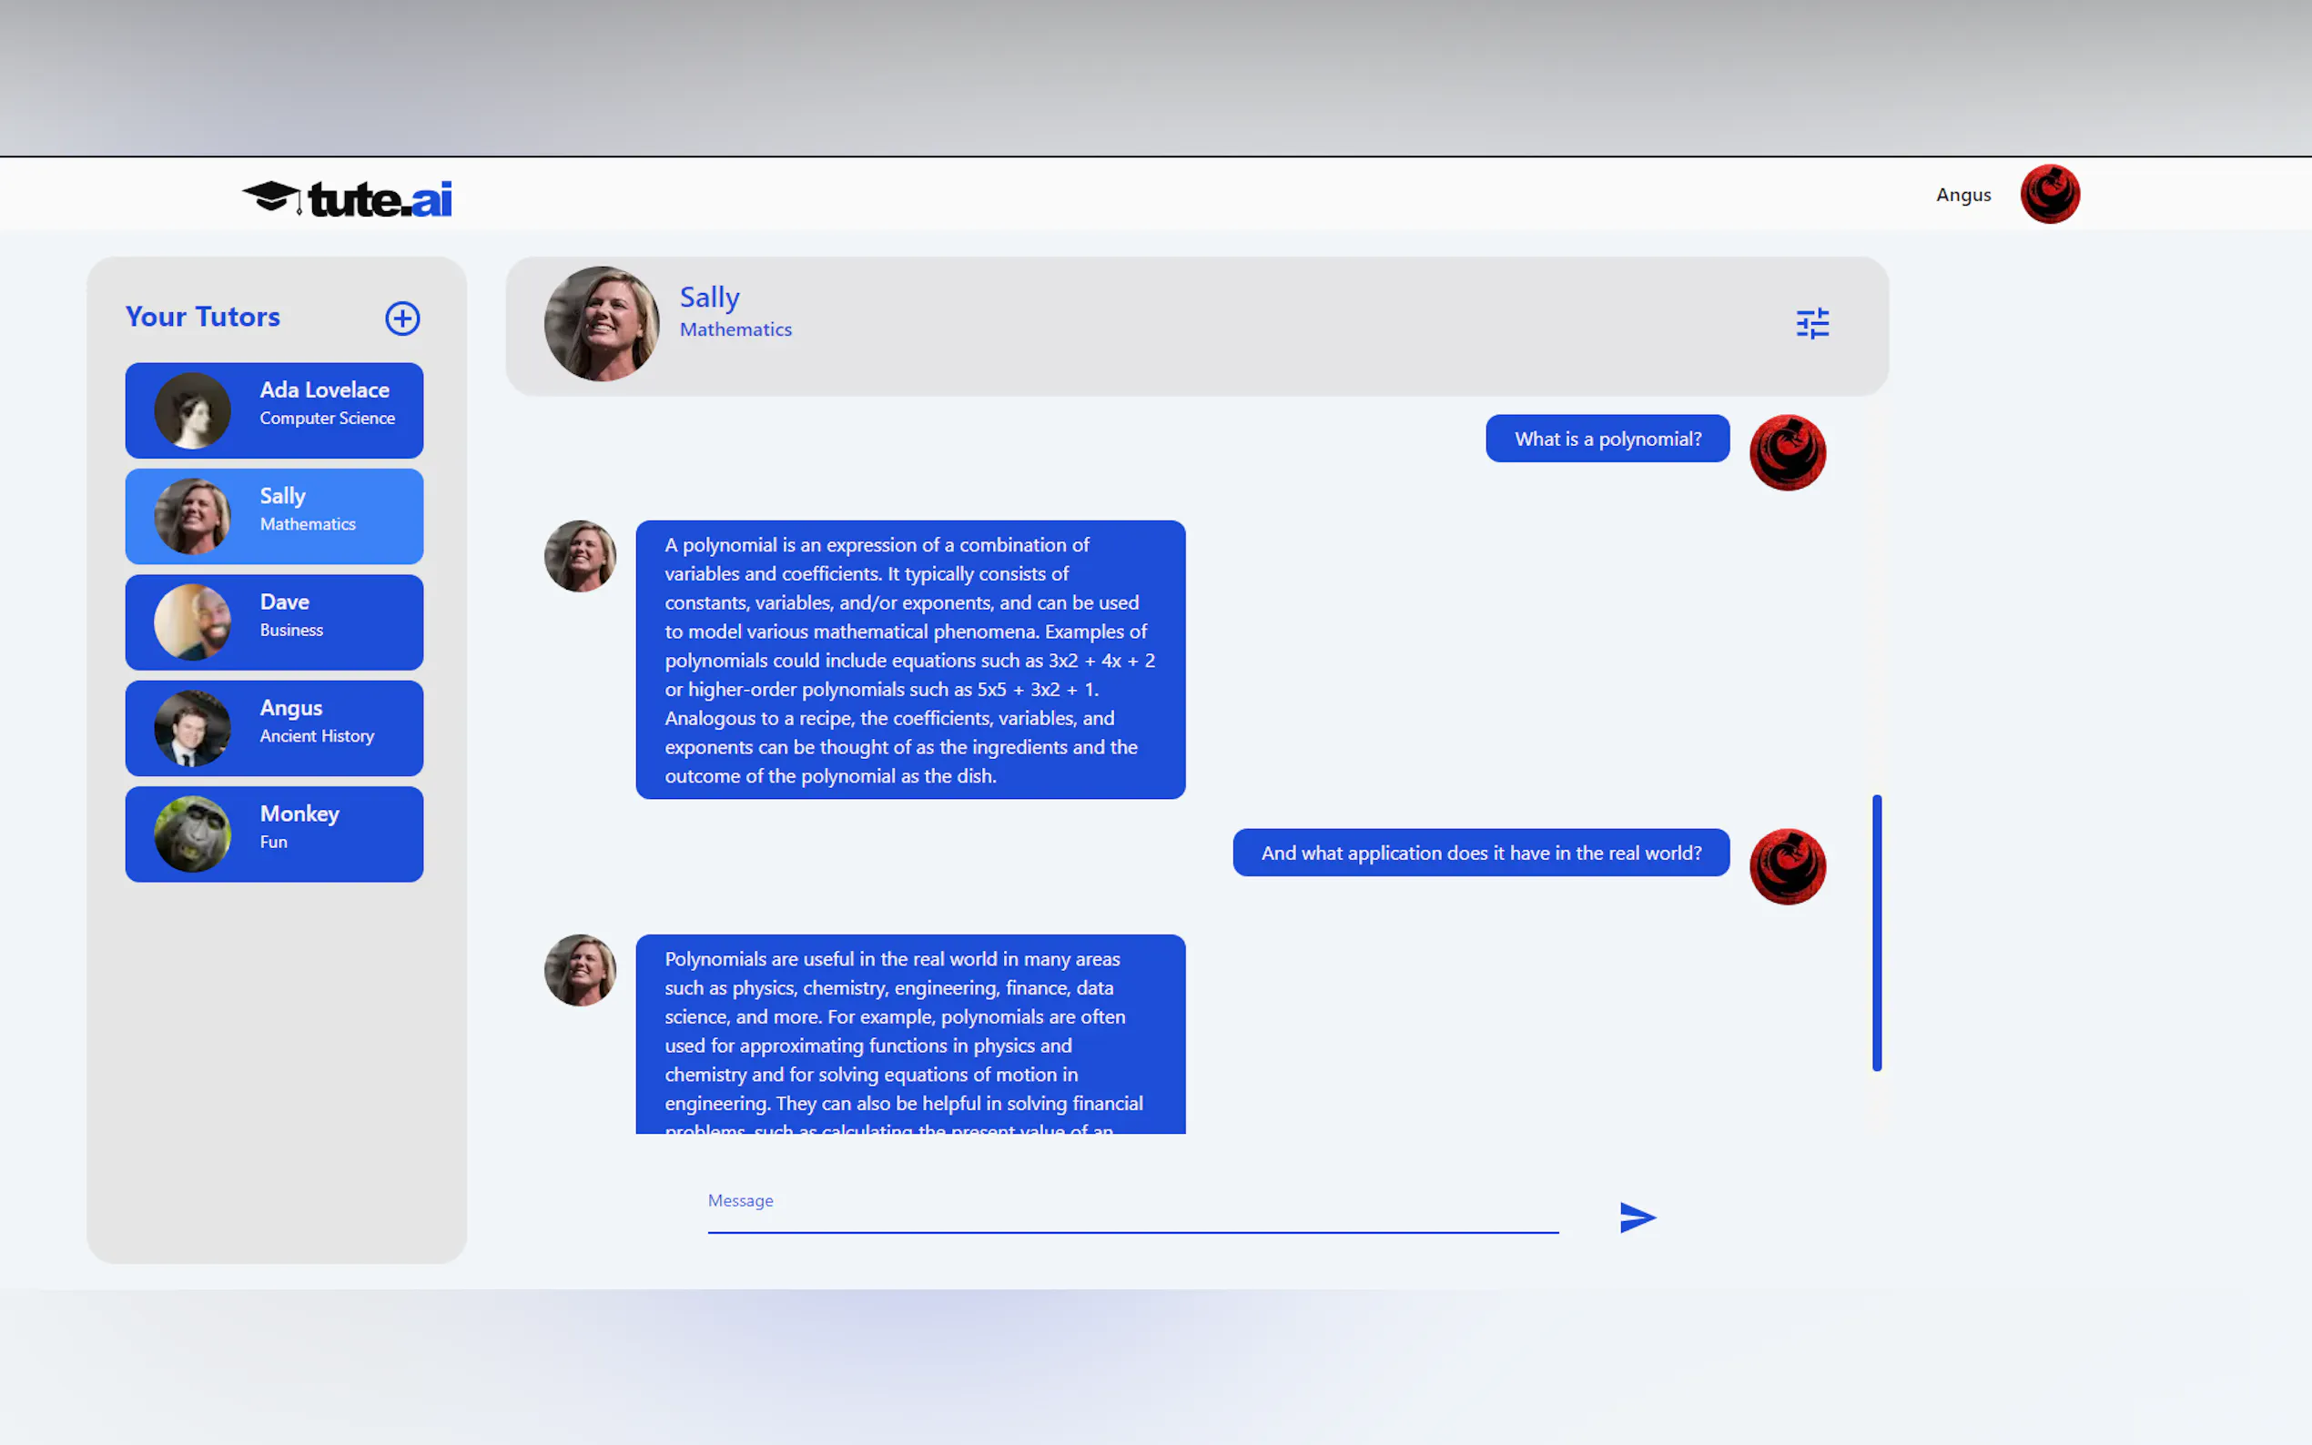Image resolution: width=2312 pixels, height=1445 pixels.
Task: Click user avatar beside polynomial question
Action: [1788, 453]
